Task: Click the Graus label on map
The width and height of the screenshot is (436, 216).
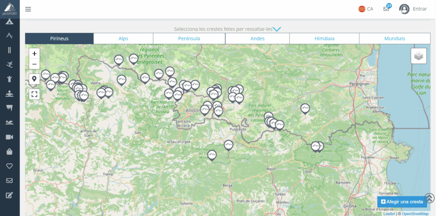Action: pyautogui.click(x=37, y=170)
